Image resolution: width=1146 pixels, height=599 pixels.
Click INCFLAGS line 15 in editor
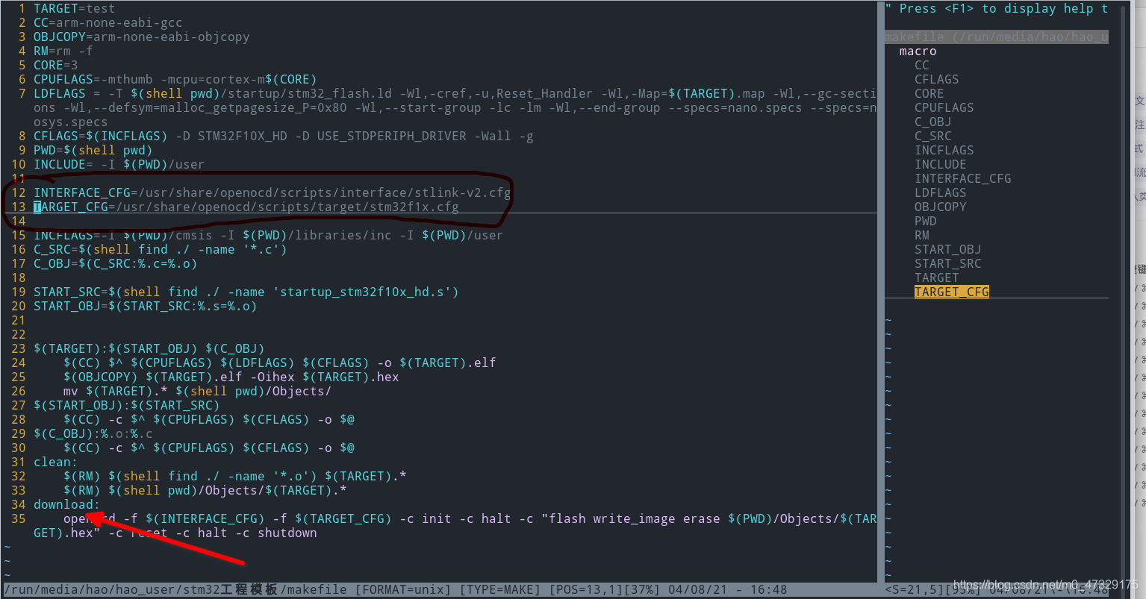point(268,235)
